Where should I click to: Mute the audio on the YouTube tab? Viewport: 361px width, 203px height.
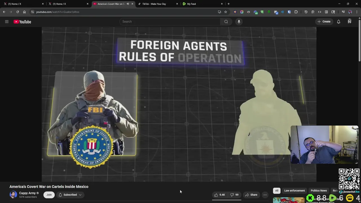(128, 4)
